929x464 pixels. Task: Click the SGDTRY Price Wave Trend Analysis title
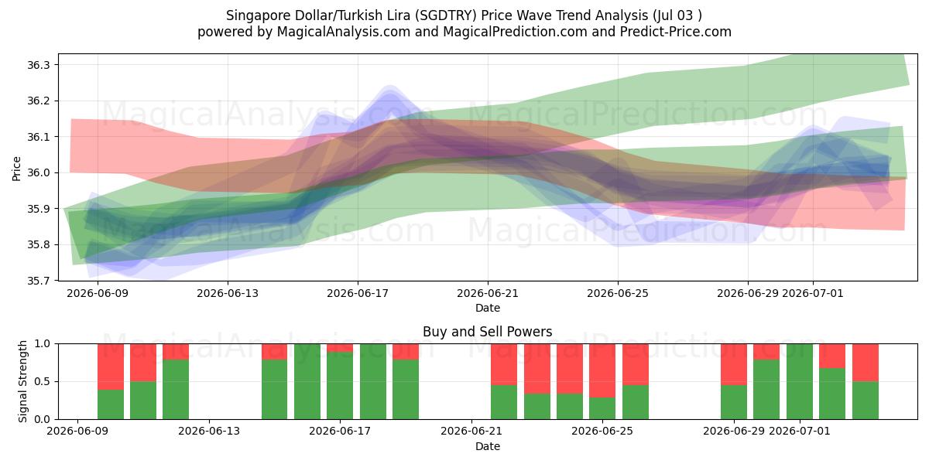pos(464,15)
